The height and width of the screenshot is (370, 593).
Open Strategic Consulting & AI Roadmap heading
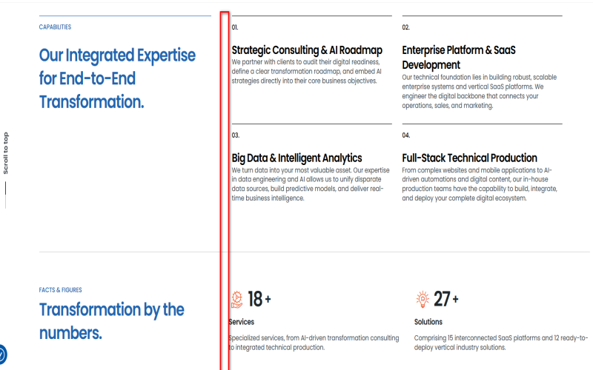307,50
